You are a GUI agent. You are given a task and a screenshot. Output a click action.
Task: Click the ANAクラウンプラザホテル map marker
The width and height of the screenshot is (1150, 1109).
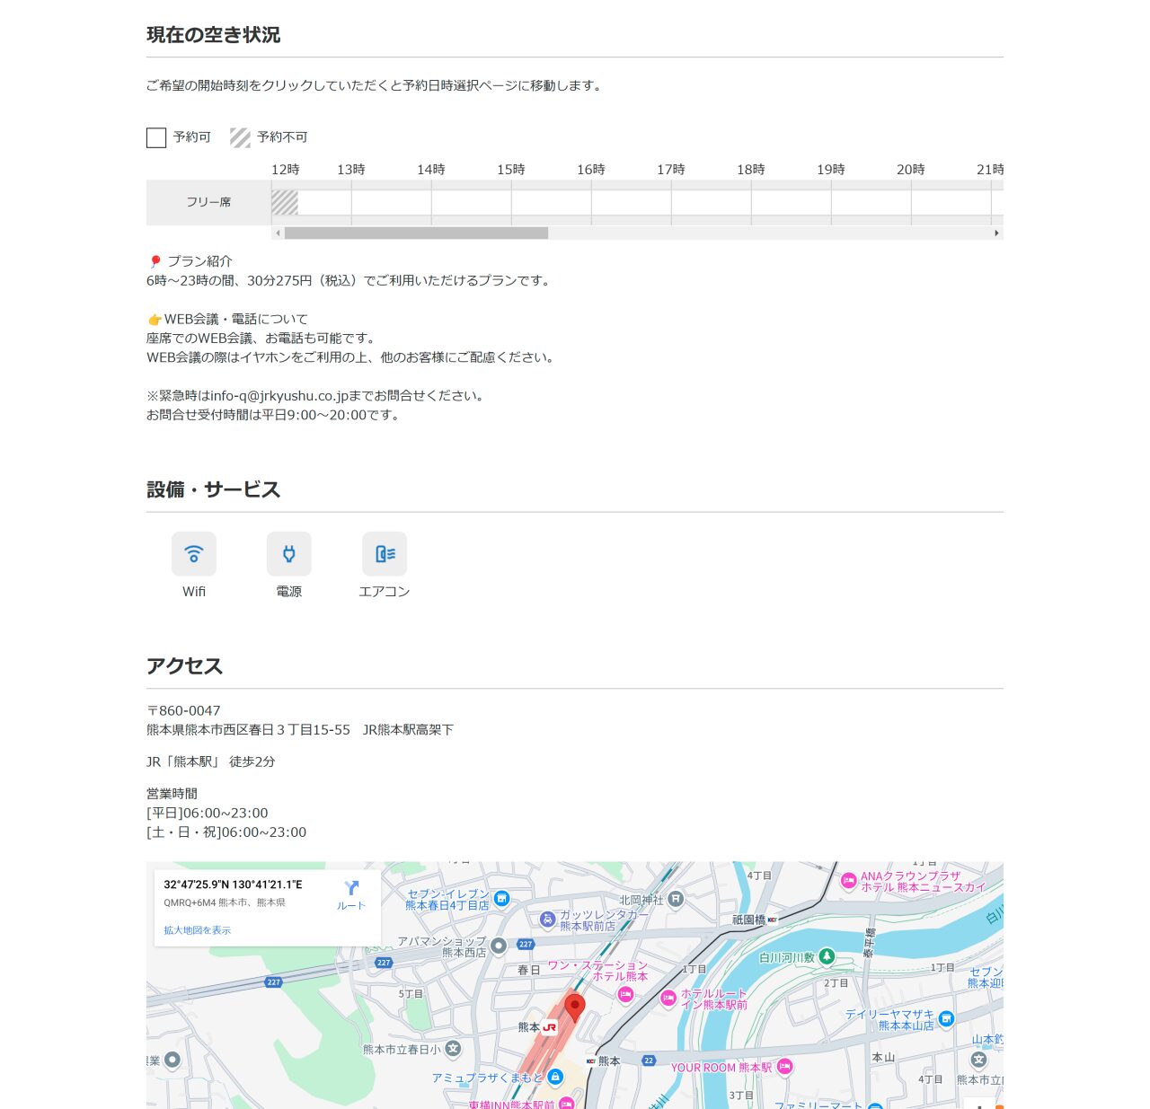[848, 881]
